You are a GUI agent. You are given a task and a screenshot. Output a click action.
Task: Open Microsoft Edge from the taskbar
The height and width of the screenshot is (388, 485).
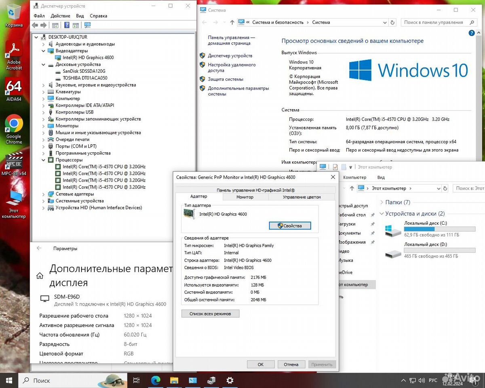tap(156, 380)
